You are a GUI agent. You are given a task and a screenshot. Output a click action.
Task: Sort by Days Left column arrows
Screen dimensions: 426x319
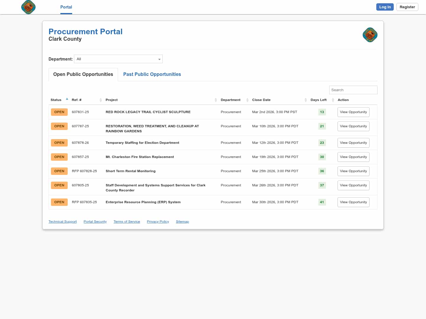click(333, 100)
